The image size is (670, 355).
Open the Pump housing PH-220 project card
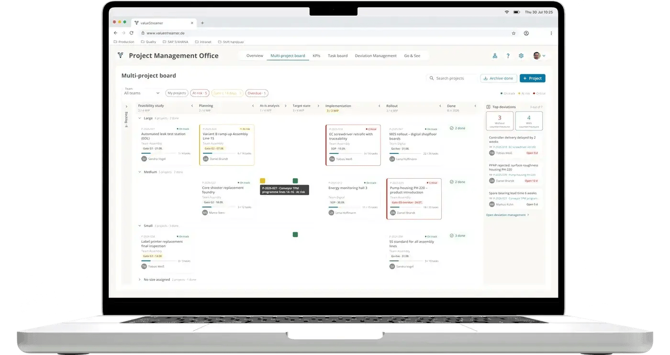click(414, 199)
